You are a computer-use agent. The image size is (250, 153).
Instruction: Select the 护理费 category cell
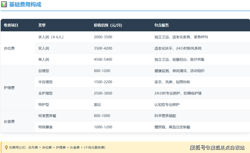[x=9, y=88]
